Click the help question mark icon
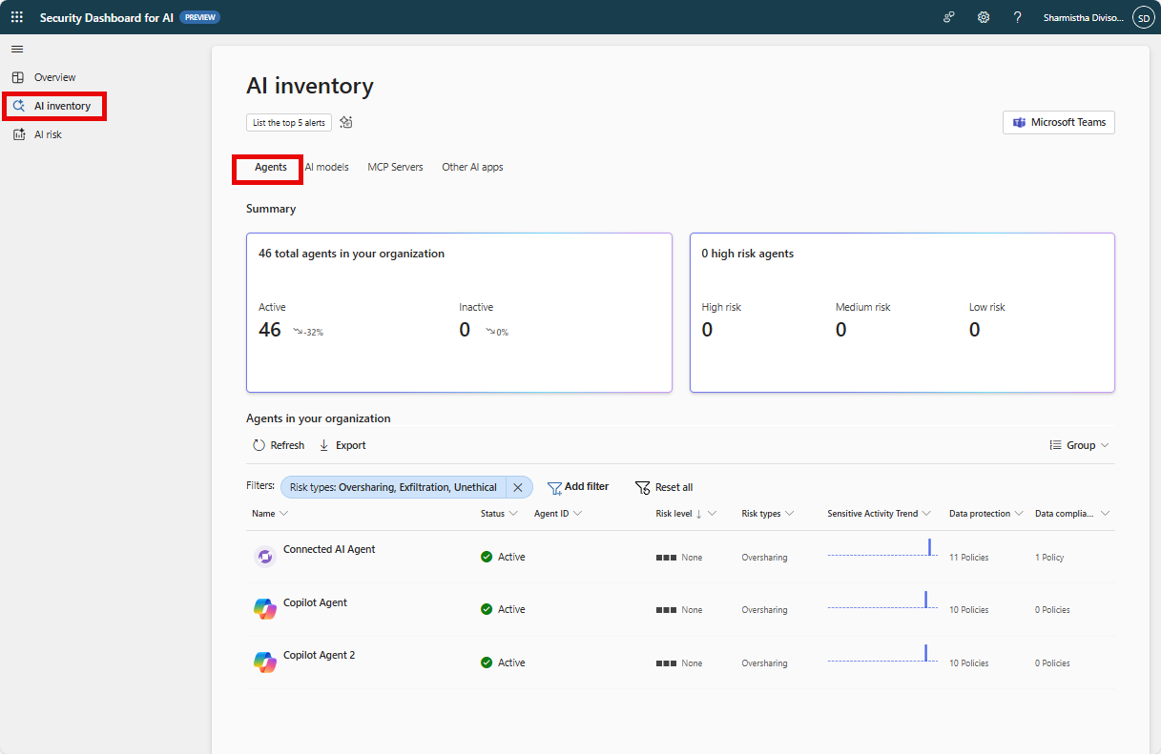Viewport: 1161px width, 754px height. pyautogui.click(x=1018, y=17)
